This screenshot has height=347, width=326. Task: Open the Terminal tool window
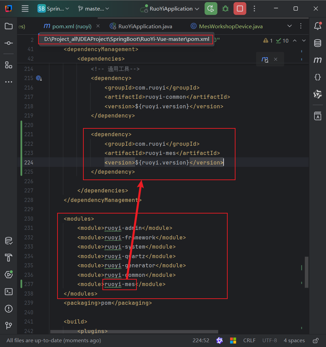pos(9,292)
